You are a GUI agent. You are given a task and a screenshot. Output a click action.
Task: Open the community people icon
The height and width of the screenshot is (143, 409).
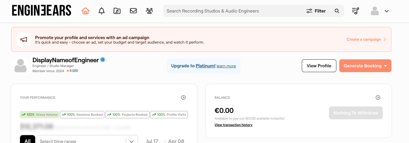point(149,11)
